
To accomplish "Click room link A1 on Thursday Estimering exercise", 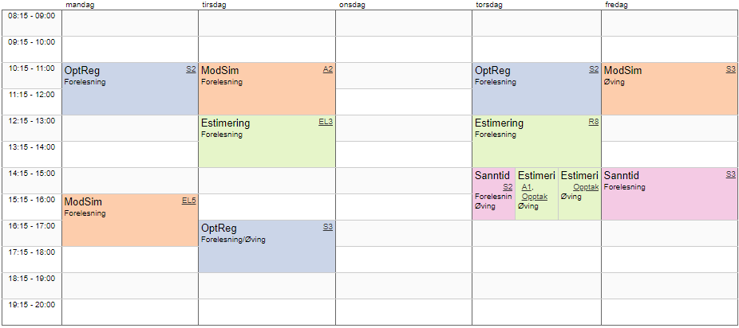I will [x=527, y=187].
